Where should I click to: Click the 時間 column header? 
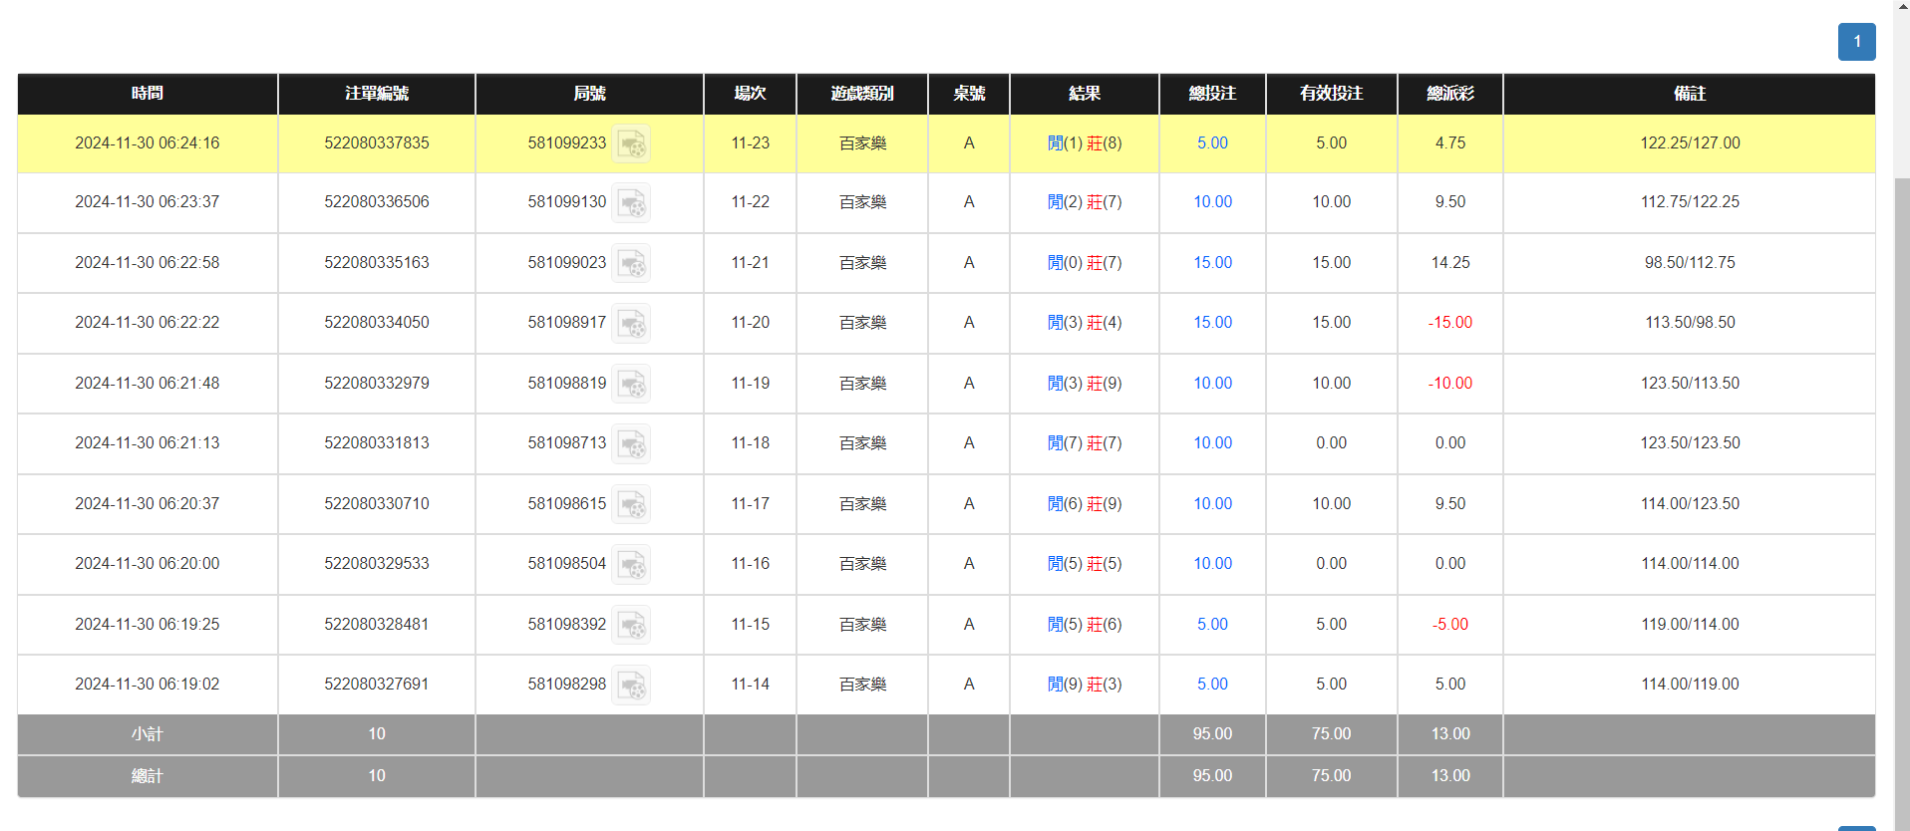(148, 94)
